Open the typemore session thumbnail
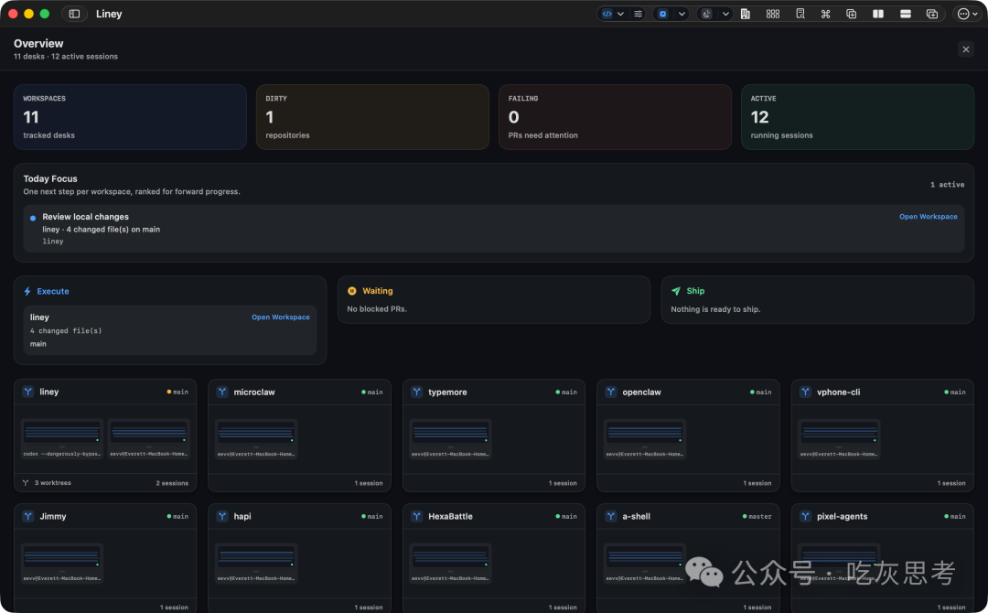The width and height of the screenshot is (988, 613). point(450,439)
